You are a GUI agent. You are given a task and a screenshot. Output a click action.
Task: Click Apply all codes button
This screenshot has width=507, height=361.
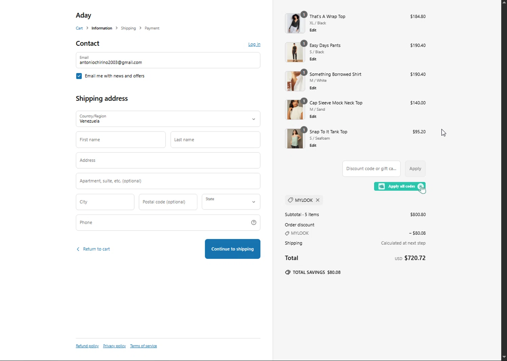[400, 186]
